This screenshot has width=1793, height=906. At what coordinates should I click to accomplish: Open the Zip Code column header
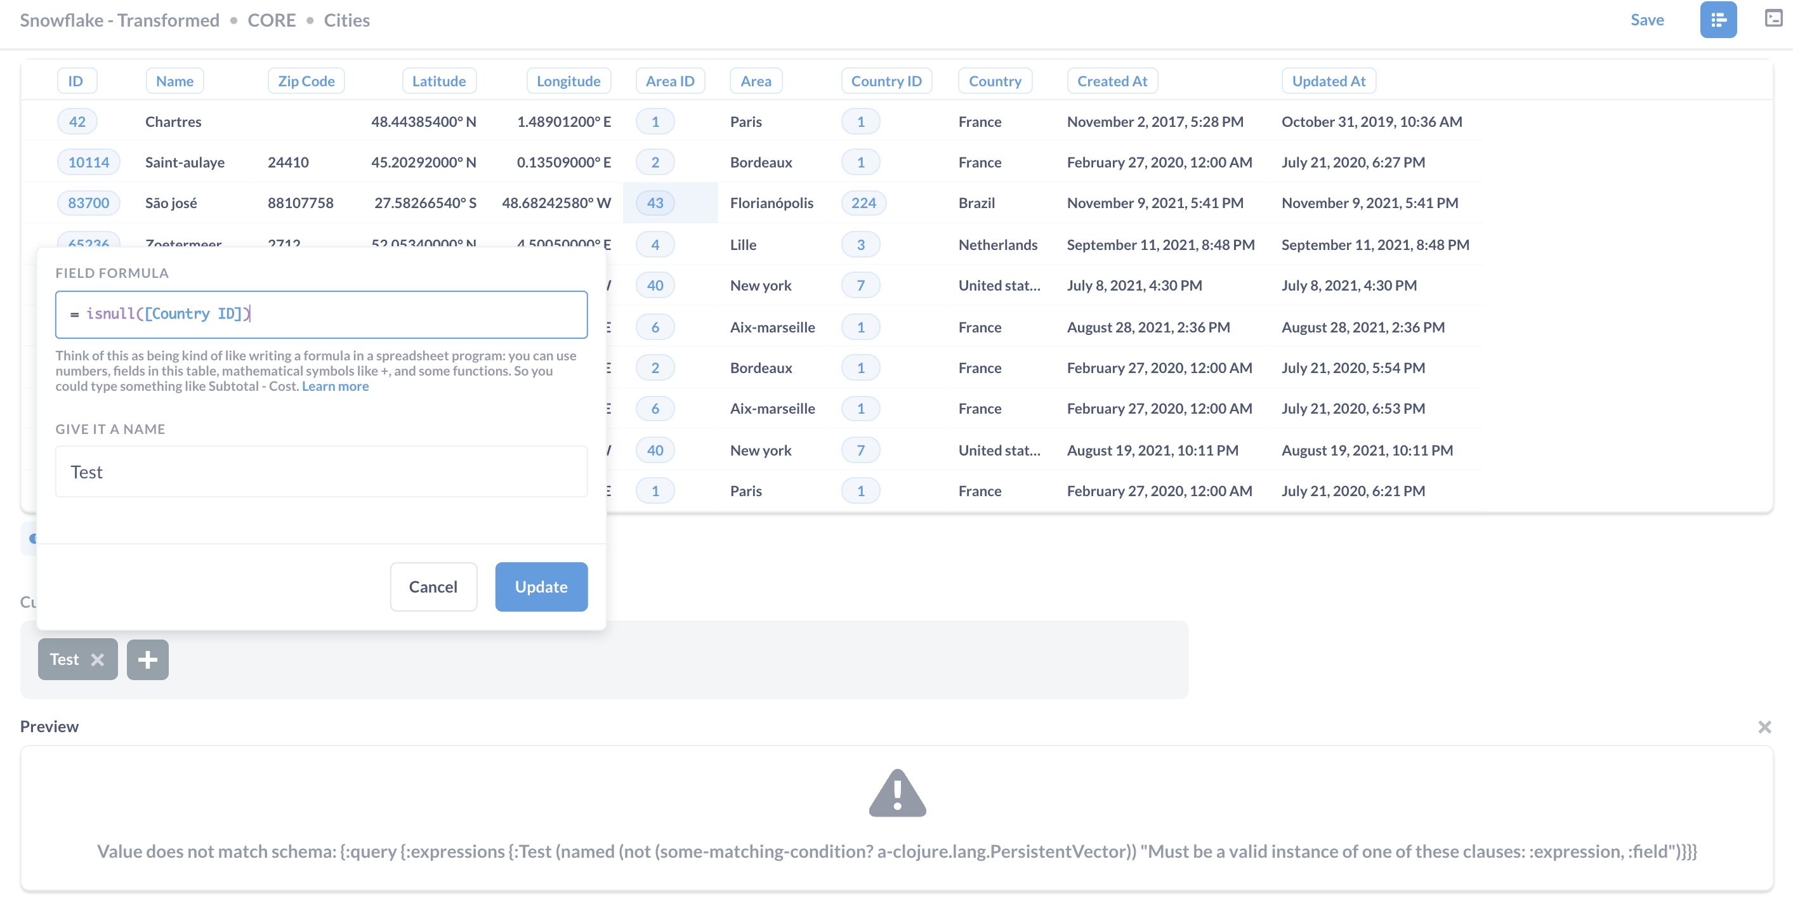(306, 81)
